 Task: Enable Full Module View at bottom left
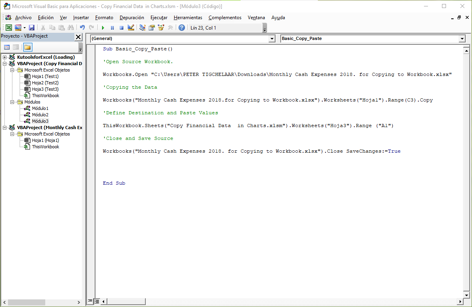click(x=96, y=301)
